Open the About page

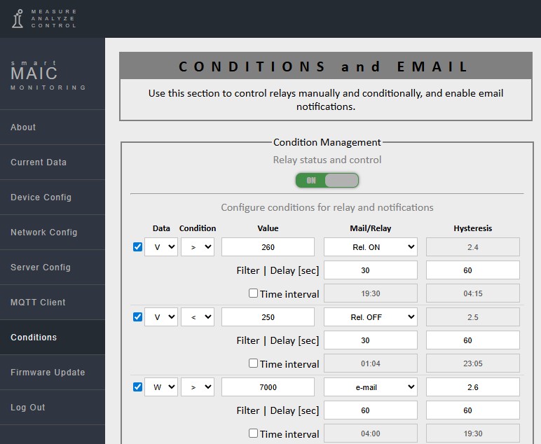53,127
